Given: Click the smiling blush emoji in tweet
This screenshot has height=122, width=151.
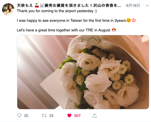Looking at the screenshot, I should point(129,20).
